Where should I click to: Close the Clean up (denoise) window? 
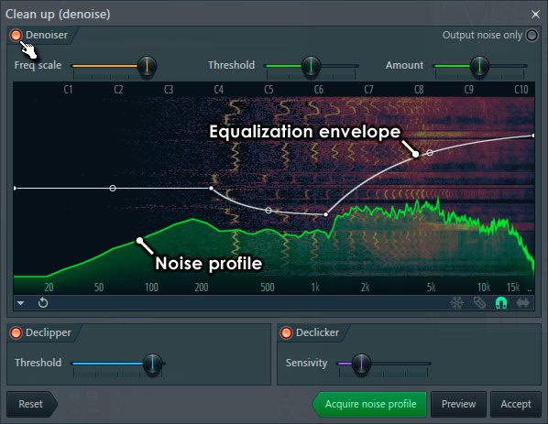(535, 15)
